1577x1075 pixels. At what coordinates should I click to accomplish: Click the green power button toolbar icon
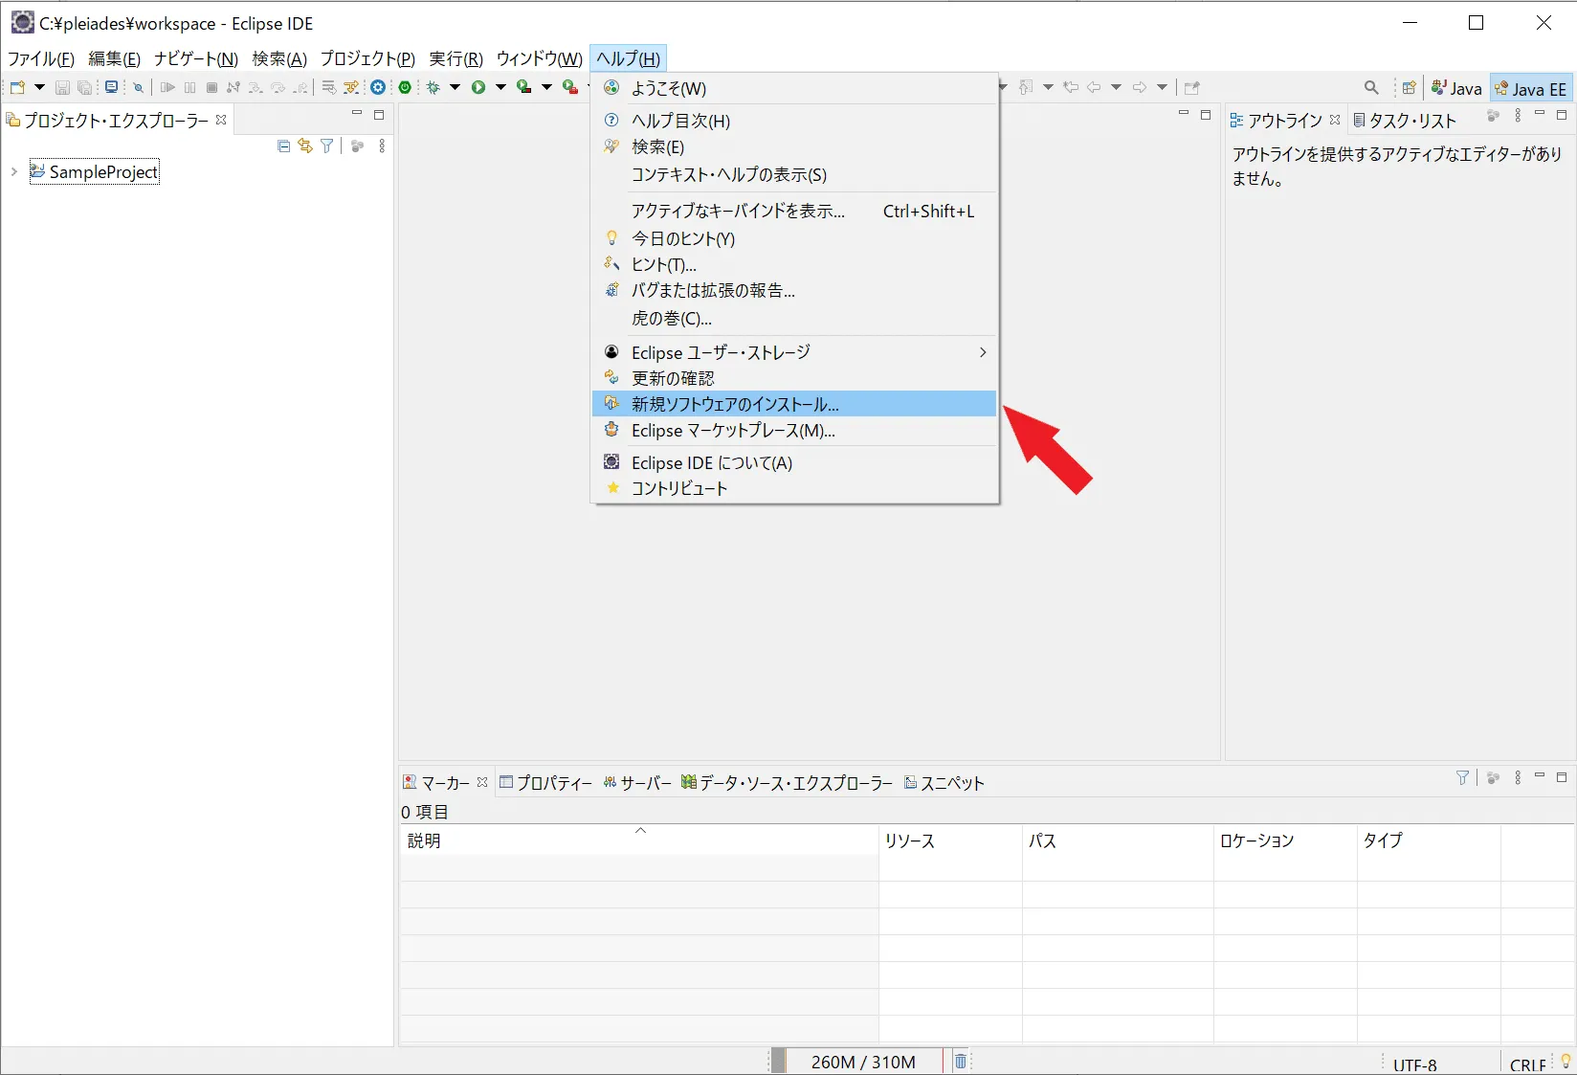point(405,87)
